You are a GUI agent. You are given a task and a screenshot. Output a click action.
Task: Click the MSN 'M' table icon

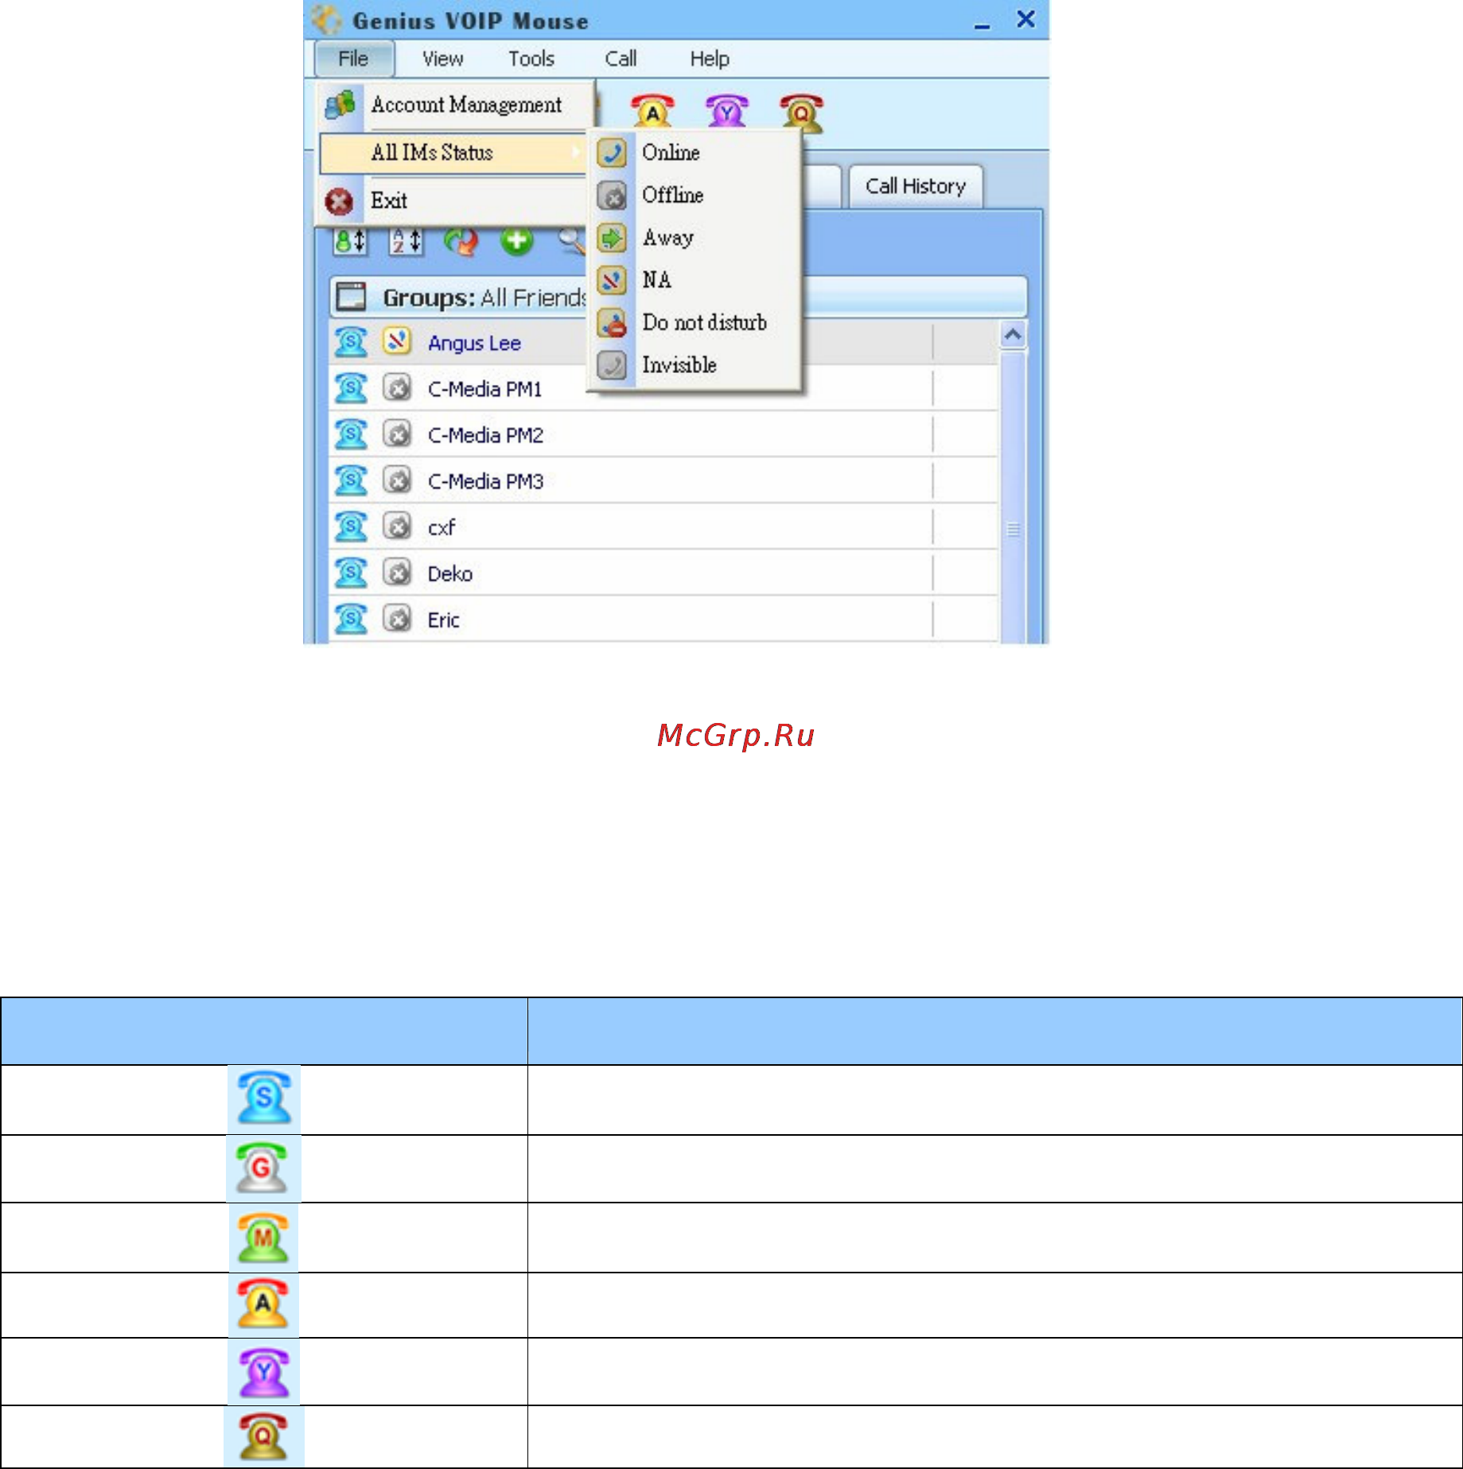coord(263,1238)
